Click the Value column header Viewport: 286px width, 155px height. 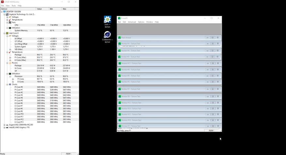tap(42, 9)
